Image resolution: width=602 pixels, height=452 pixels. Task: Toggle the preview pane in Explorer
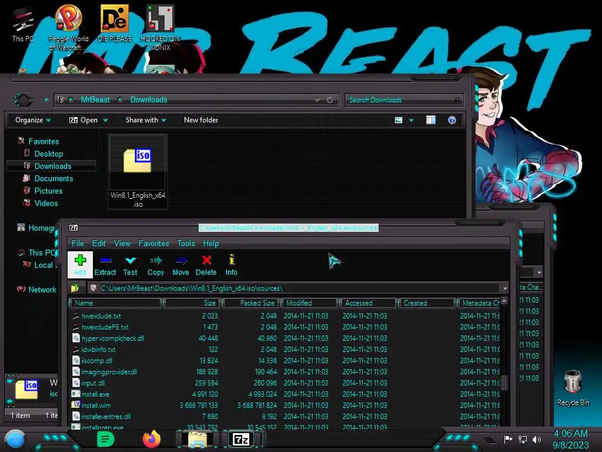click(x=431, y=120)
